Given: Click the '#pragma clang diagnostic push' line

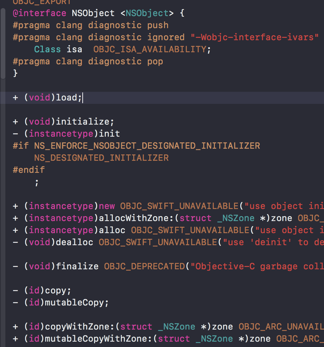Looking at the screenshot, I should pyautogui.click(x=91, y=25).
